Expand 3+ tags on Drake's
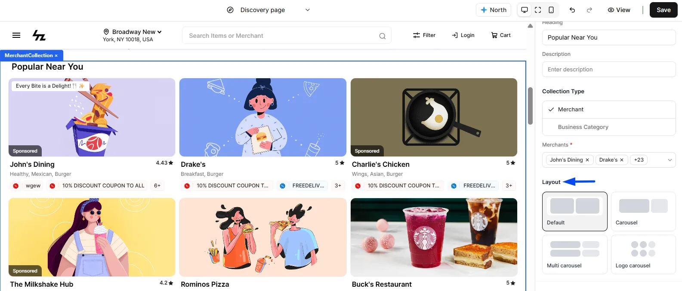 [x=338, y=186]
